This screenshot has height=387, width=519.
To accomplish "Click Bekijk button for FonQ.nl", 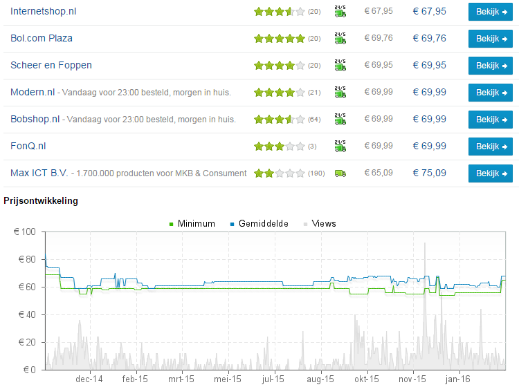I will [x=491, y=147].
